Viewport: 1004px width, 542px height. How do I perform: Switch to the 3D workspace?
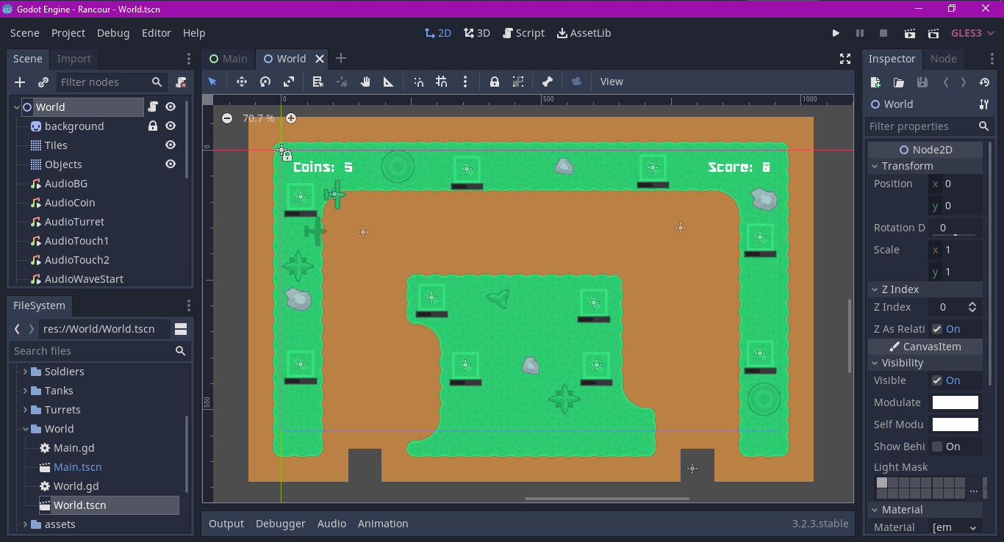tap(476, 32)
